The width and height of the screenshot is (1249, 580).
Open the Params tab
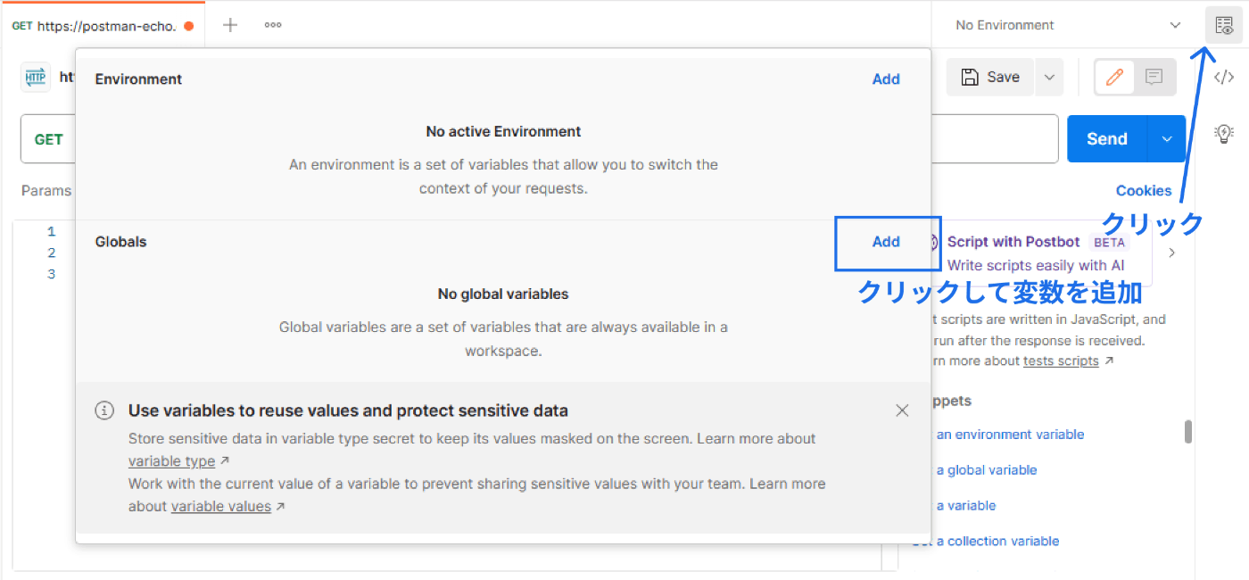coord(46,190)
